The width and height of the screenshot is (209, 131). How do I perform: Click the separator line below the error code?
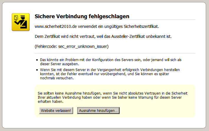115,53
